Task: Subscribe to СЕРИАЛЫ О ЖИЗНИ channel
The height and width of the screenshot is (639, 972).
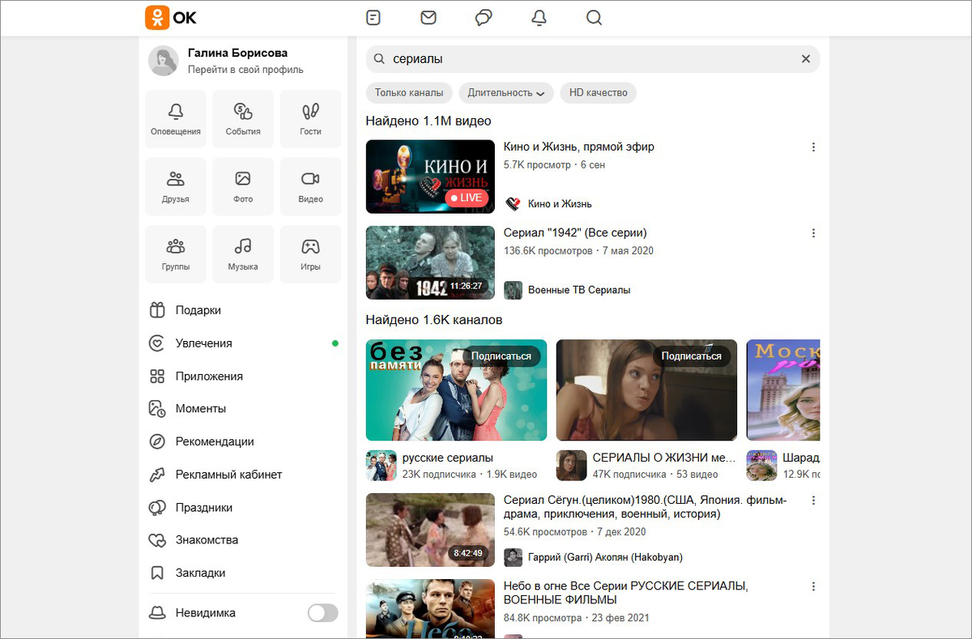Action: [692, 356]
